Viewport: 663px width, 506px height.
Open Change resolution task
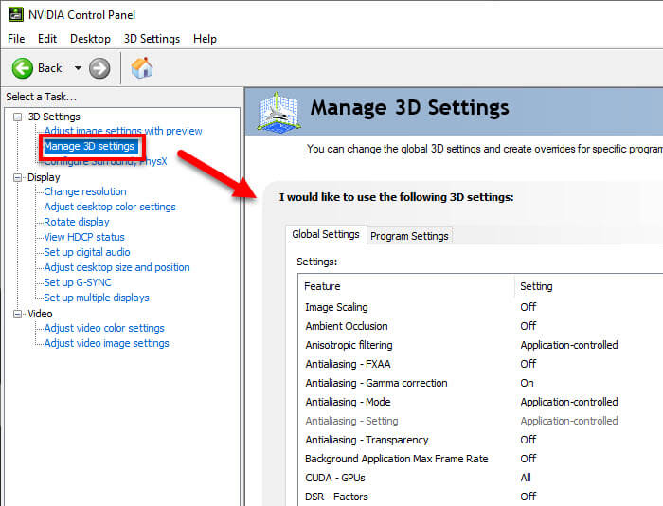click(x=85, y=191)
